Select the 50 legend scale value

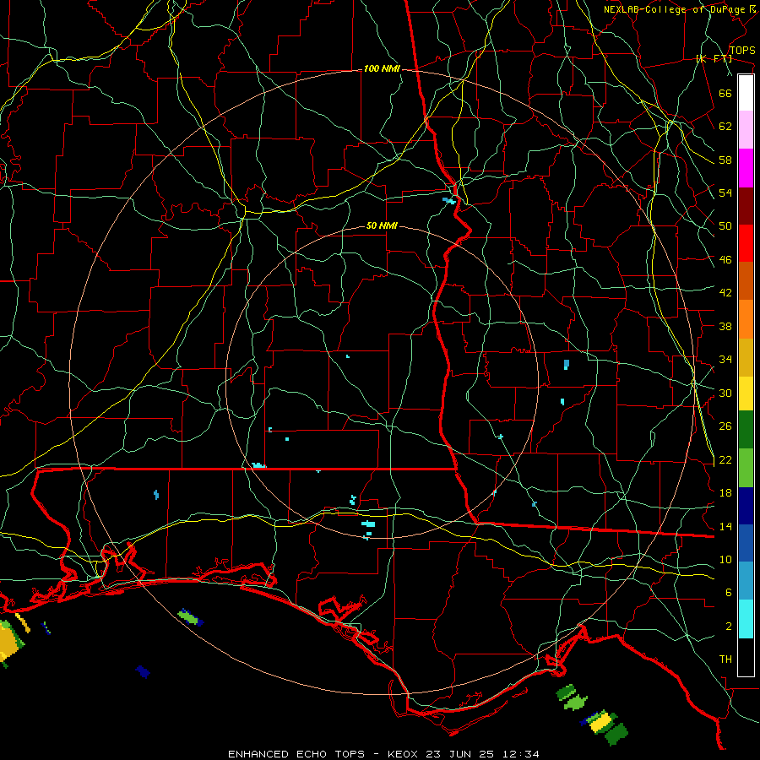pyautogui.click(x=725, y=226)
